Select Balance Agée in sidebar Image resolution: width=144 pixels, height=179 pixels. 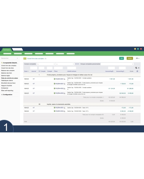pos(6,75)
